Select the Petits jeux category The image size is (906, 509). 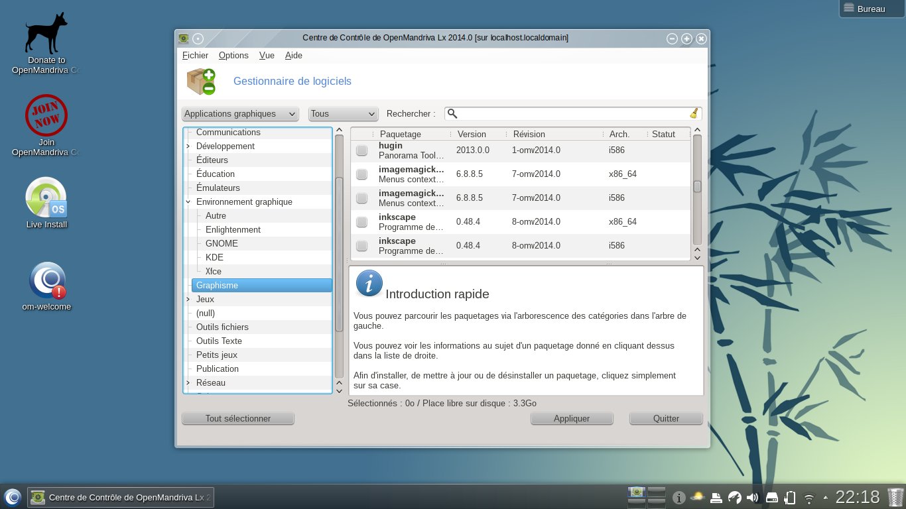[217, 355]
